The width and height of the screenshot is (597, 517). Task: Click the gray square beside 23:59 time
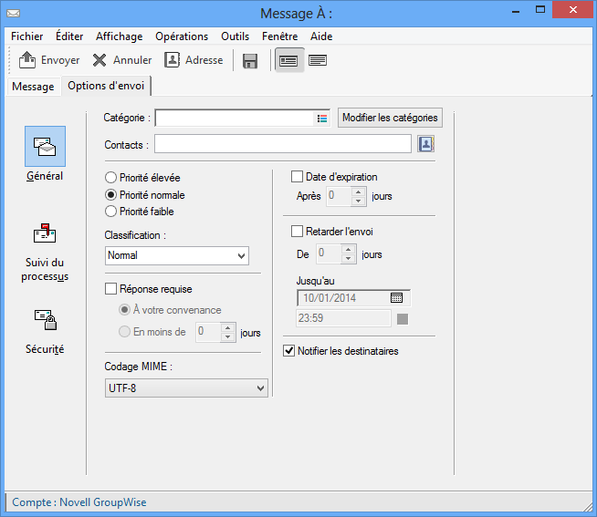pos(403,319)
